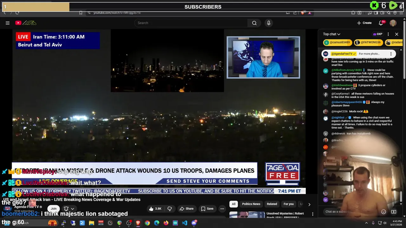Image resolution: width=406 pixels, height=228 pixels.
Task: Click the Super Chat dollar icon
Action: 394,212
